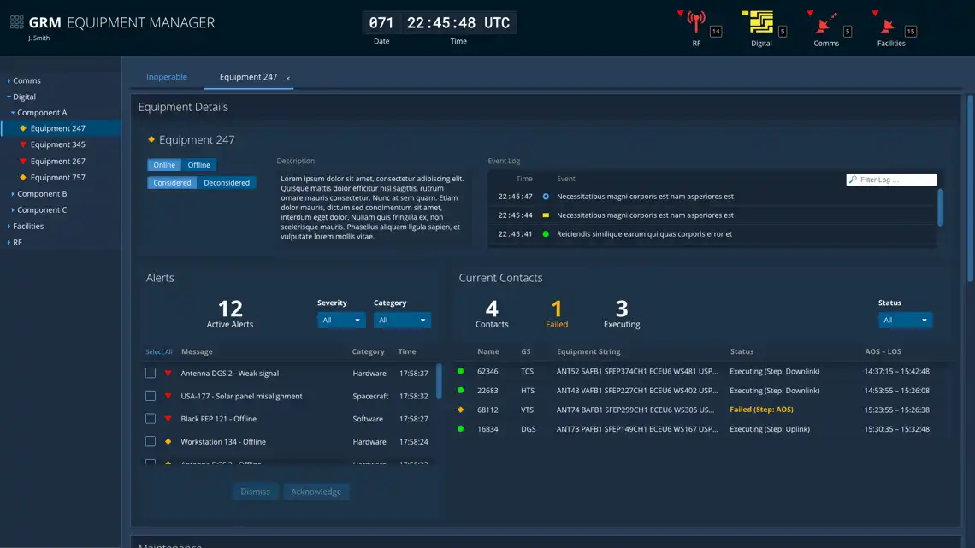Click the Equipment 345 critical triangle icon

[23, 144]
